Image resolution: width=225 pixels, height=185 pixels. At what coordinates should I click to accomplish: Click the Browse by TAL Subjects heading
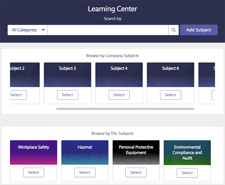click(112, 134)
